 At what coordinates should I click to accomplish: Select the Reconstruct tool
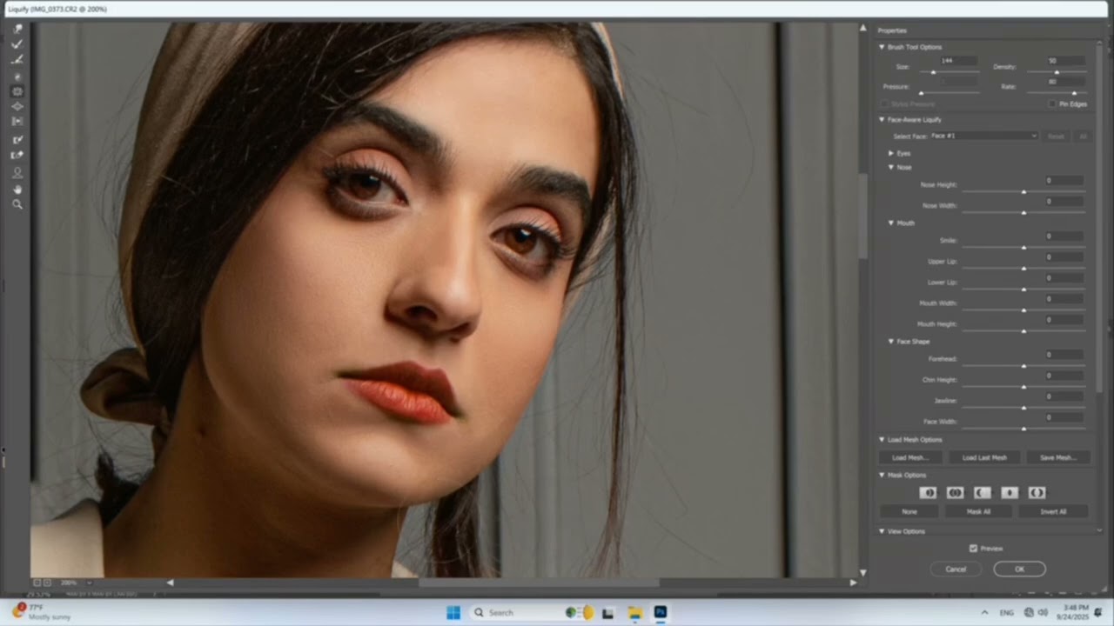tap(17, 44)
